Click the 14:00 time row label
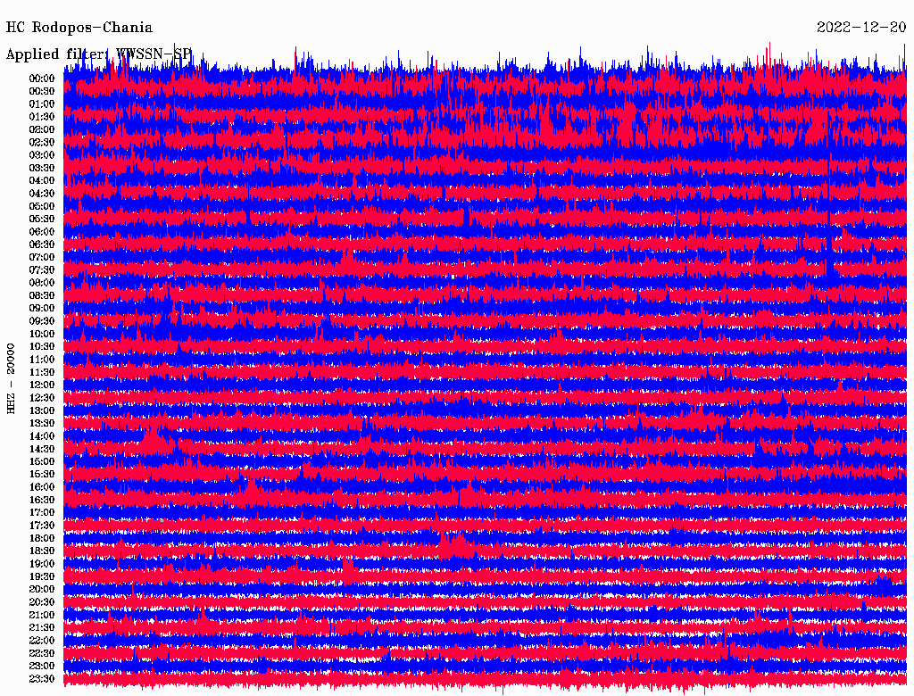The height and width of the screenshot is (696, 914). coord(42,436)
